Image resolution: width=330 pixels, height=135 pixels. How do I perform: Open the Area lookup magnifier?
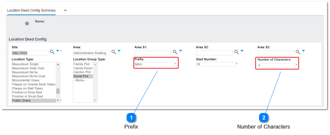click(114, 52)
